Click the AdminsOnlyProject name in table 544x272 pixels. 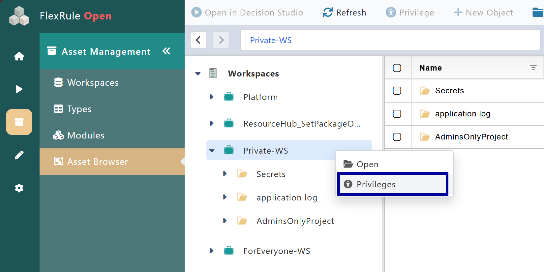471,137
